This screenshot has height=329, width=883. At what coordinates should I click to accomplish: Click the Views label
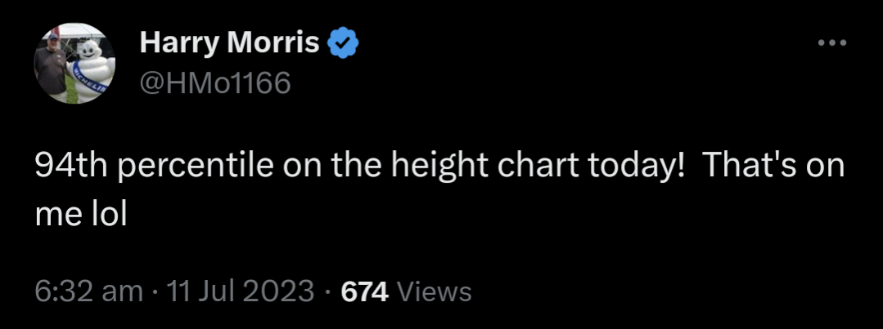point(435,292)
